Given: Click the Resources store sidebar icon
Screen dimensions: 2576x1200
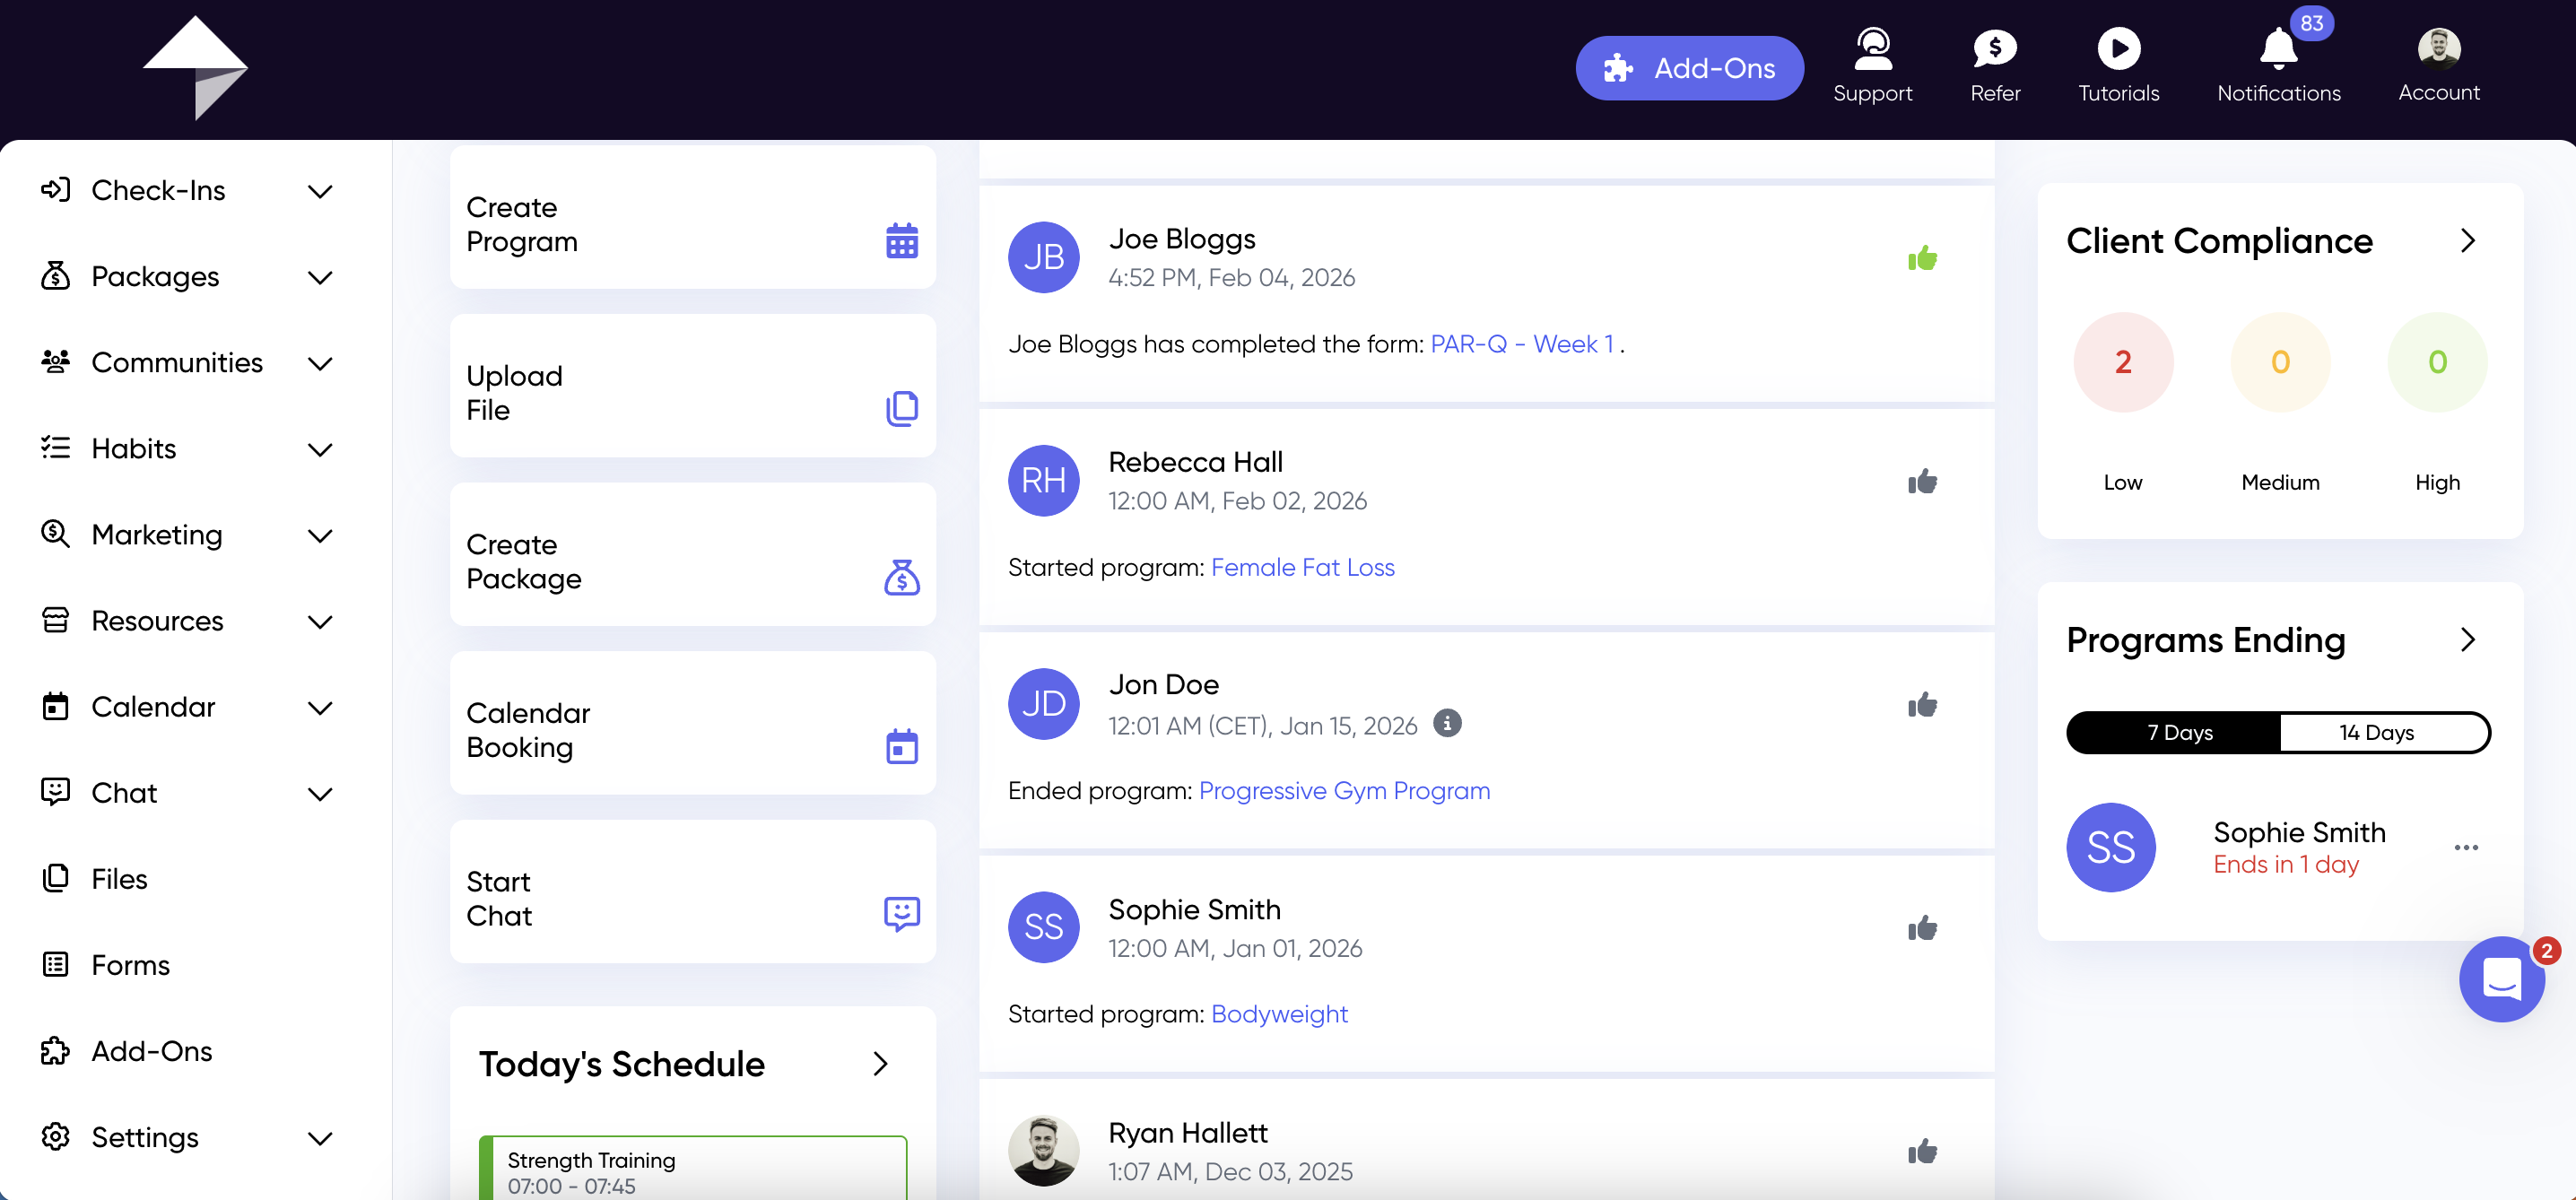Looking at the screenshot, I should click(55, 620).
